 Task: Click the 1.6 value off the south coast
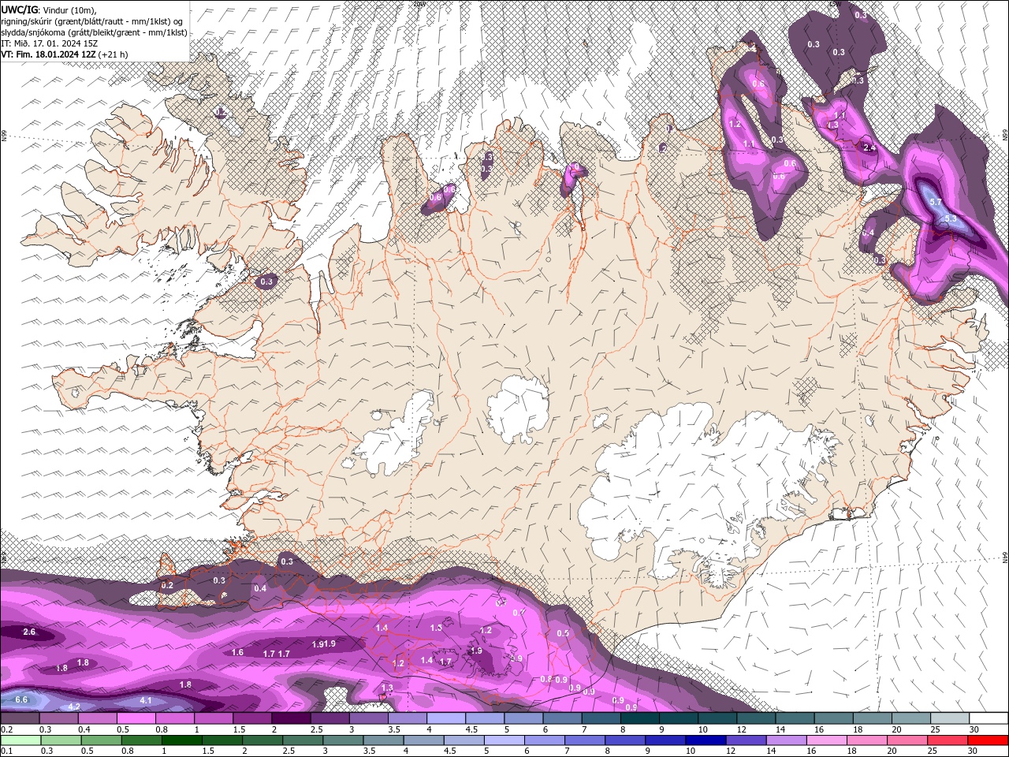tap(237, 653)
